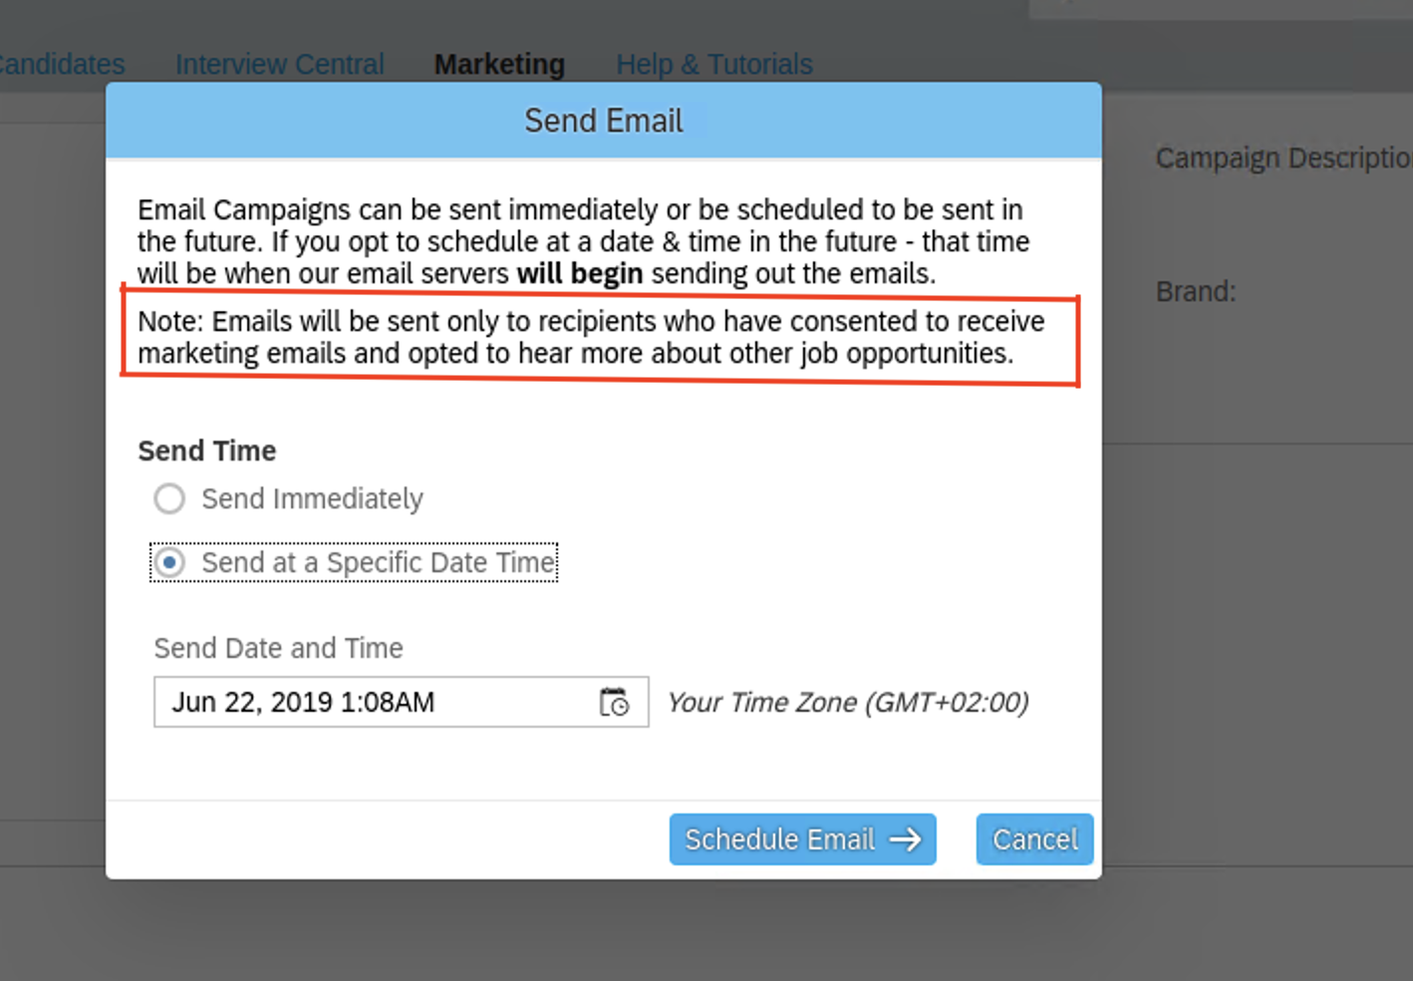Go to Help & Tutorials tab
Viewport: 1413px width, 981px height.
tap(714, 64)
